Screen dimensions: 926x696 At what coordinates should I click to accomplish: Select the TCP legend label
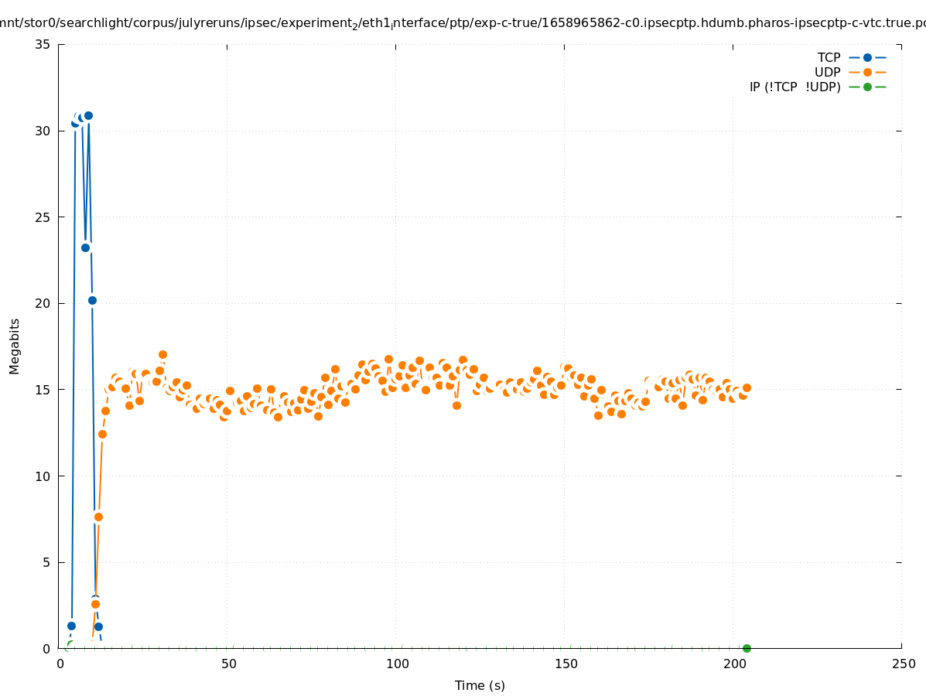[829, 57]
